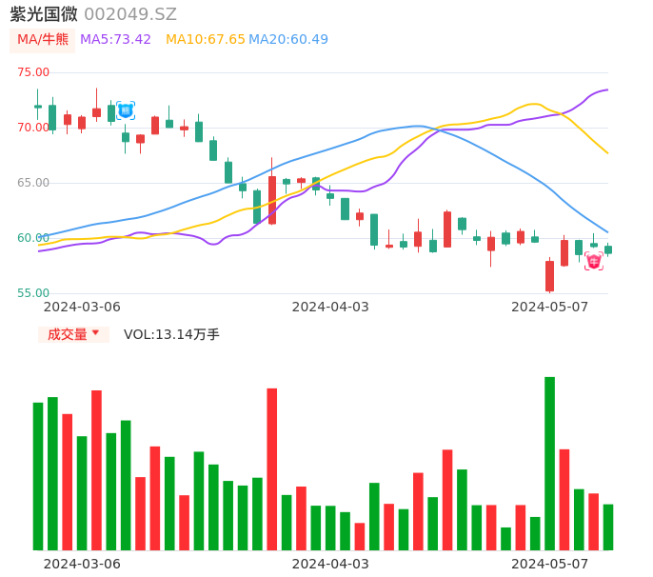
Task: Click the 75.00 price axis label
Action: click(33, 72)
